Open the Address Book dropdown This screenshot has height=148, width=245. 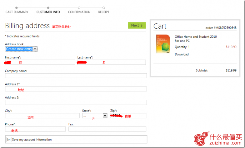tap(21, 49)
